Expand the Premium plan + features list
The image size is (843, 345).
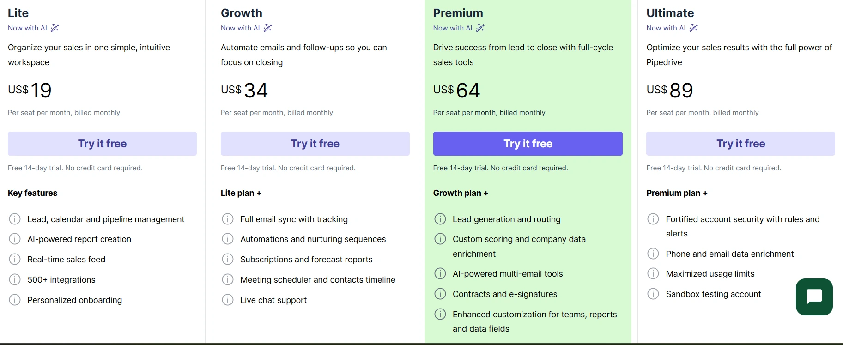pyautogui.click(x=677, y=193)
